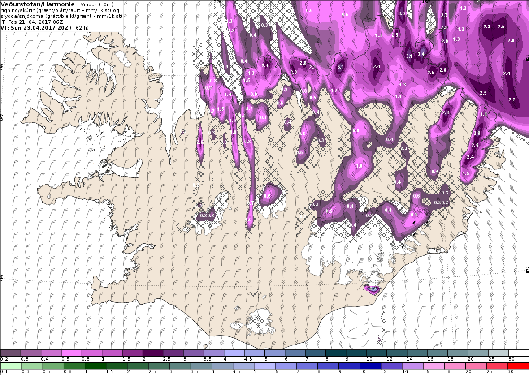Select bottom-row swatch between 0.5 and 0.8
The width and height of the screenshot is (529, 375).
(53, 366)
